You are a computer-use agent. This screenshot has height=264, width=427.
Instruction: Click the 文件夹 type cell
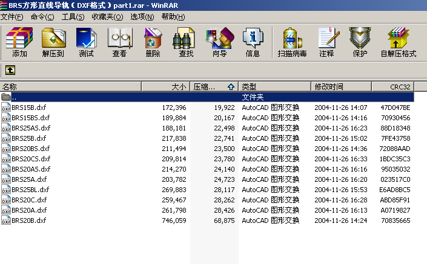coord(253,97)
